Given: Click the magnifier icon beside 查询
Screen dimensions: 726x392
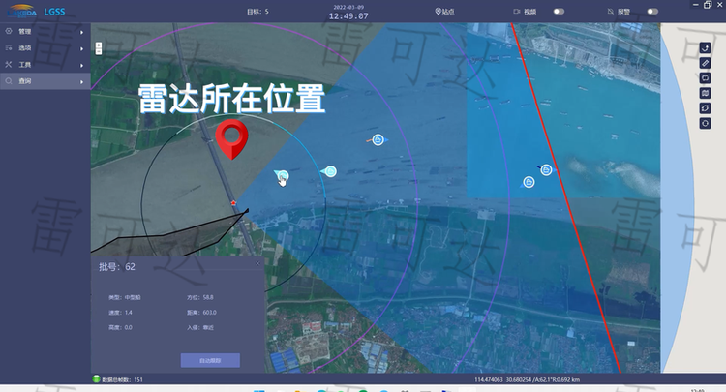Looking at the screenshot, I should 9,81.
